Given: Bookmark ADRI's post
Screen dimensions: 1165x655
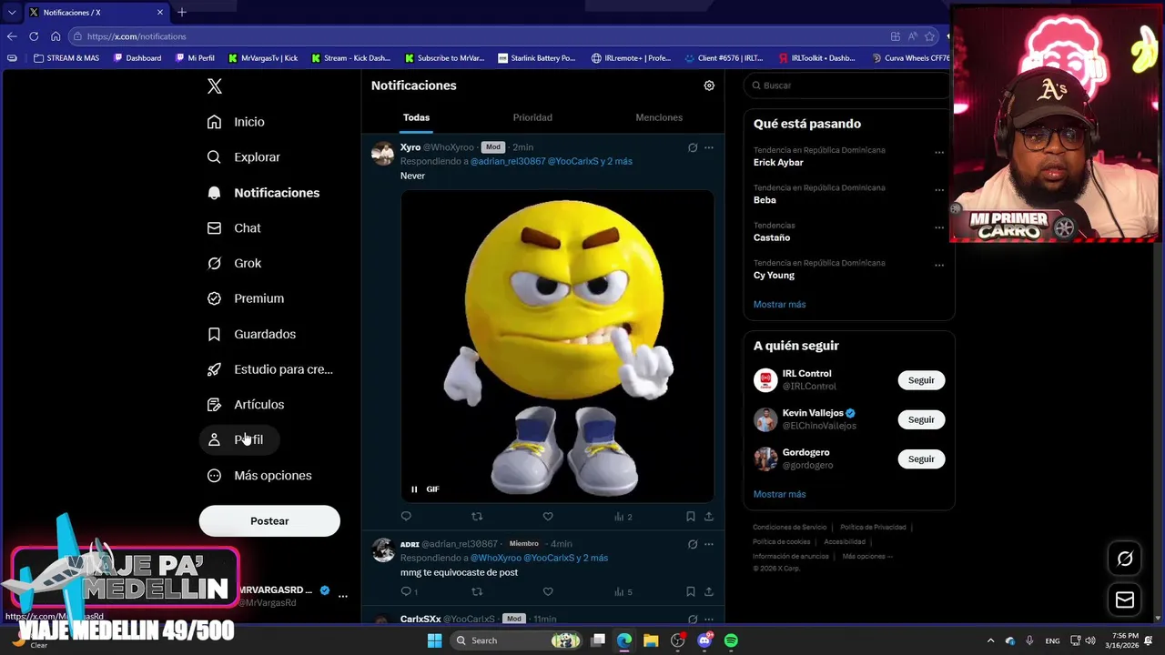Looking at the screenshot, I should pyautogui.click(x=691, y=592).
